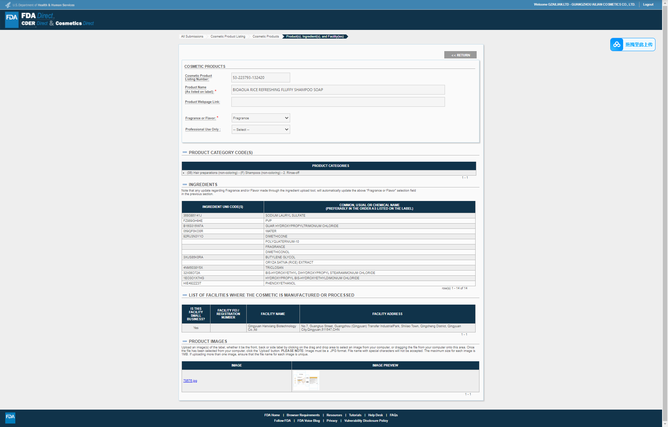Open the 79576.jpg image link
This screenshot has height=427, width=668.
190,381
